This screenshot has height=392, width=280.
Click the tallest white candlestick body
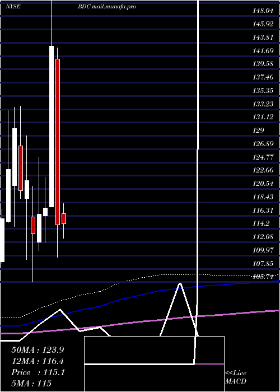click(x=52, y=127)
